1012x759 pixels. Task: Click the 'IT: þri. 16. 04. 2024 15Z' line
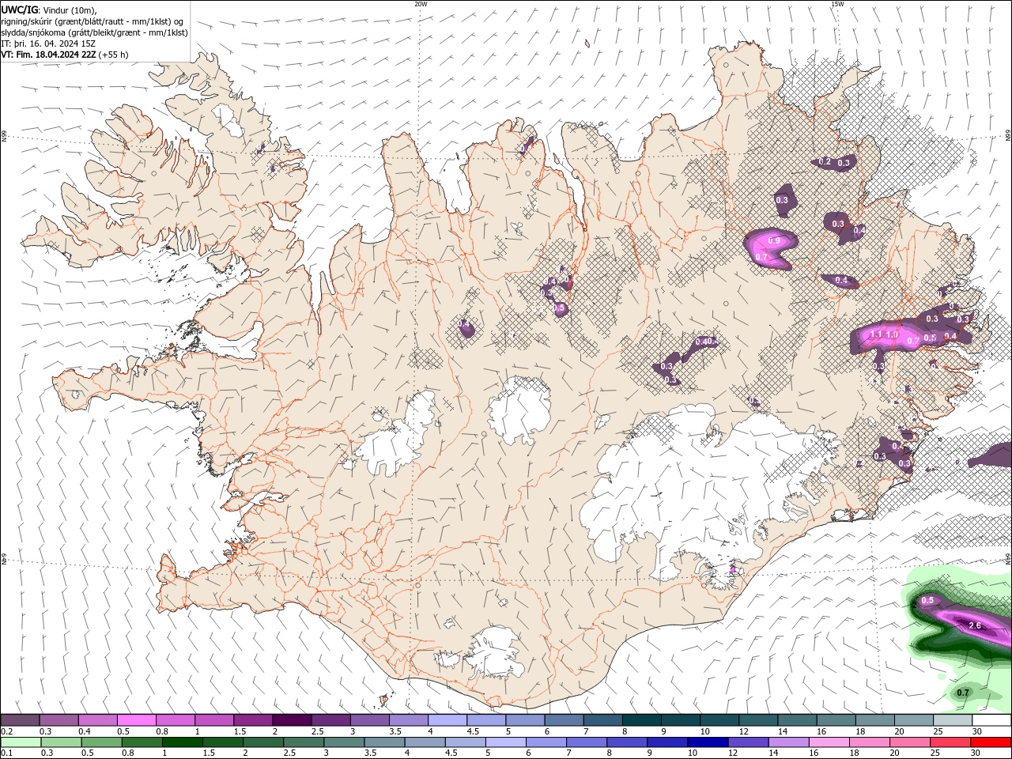click(x=48, y=43)
